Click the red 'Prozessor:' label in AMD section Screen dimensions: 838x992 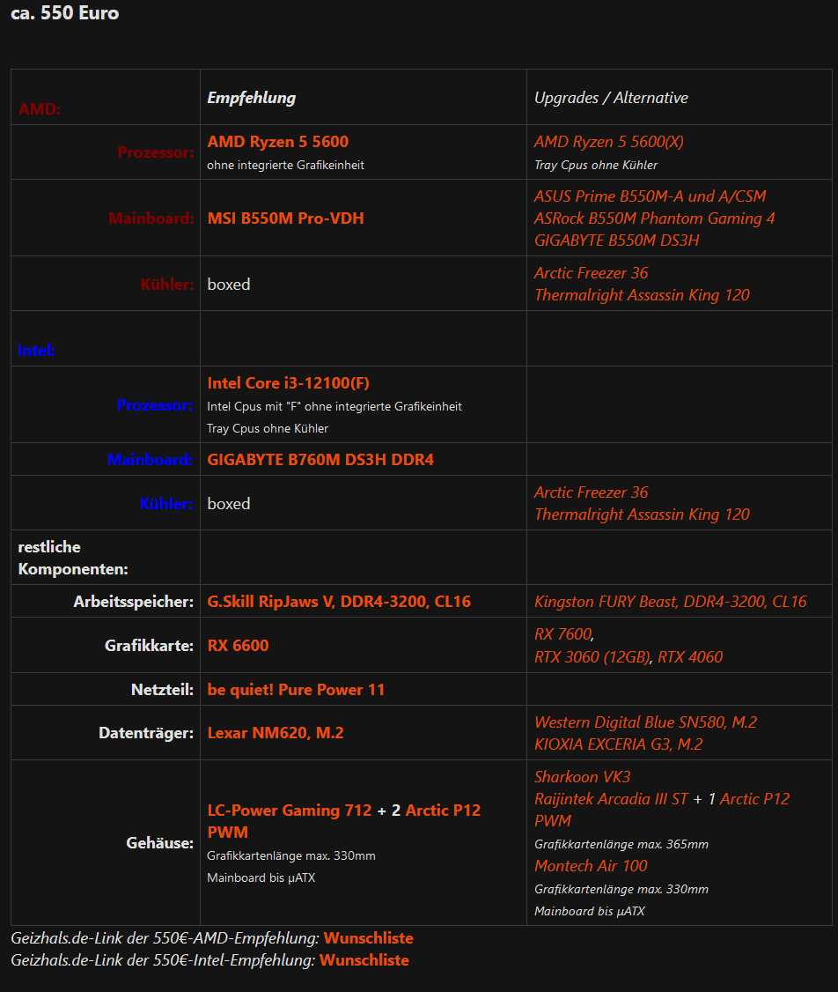pos(156,152)
